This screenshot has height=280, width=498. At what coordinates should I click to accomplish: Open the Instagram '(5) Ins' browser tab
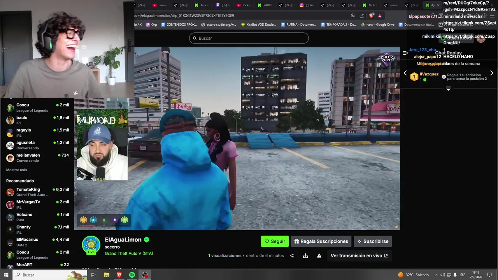[307, 5]
